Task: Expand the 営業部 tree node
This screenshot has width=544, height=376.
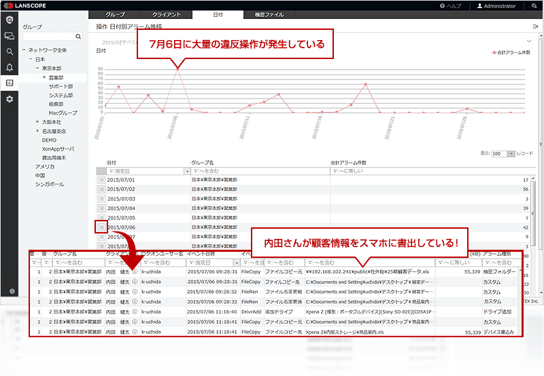Action: 44,77
